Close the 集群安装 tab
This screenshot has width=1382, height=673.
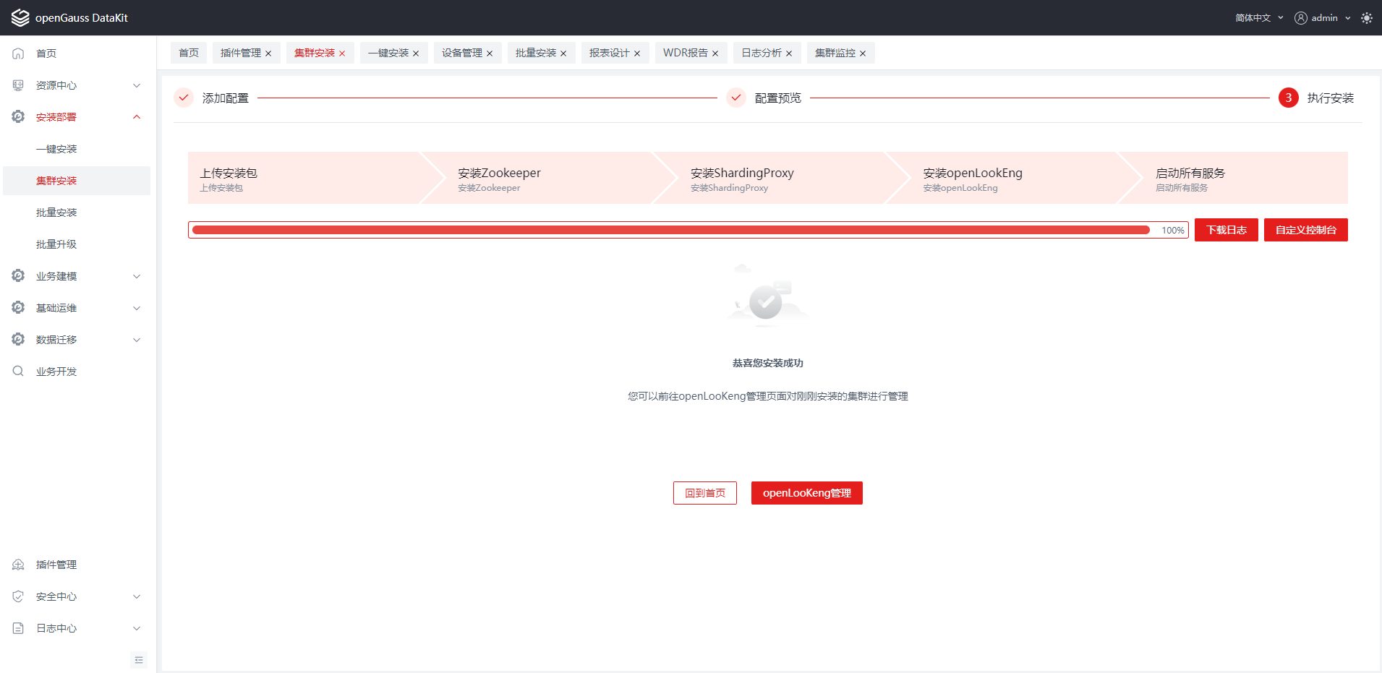point(342,53)
